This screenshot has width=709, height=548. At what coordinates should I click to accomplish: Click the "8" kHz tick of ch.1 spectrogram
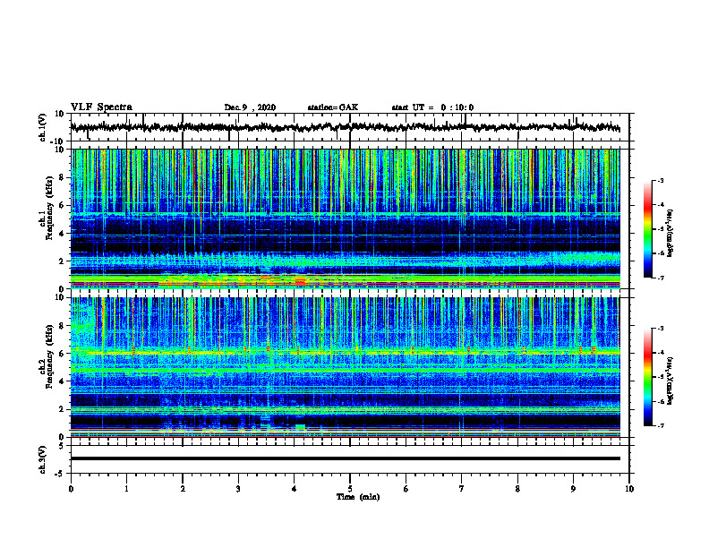pos(63,177)
